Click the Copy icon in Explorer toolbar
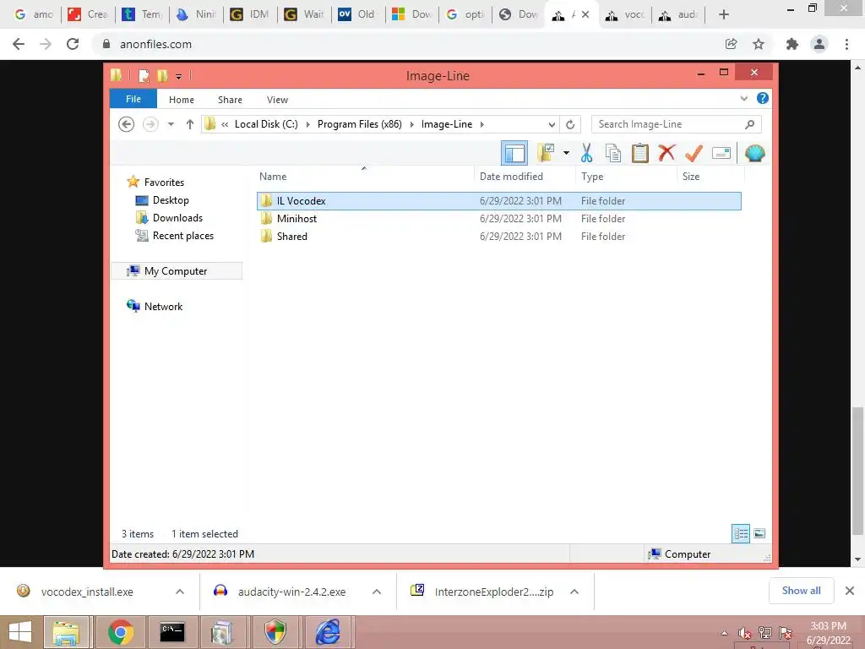 (x=613, y=153)
